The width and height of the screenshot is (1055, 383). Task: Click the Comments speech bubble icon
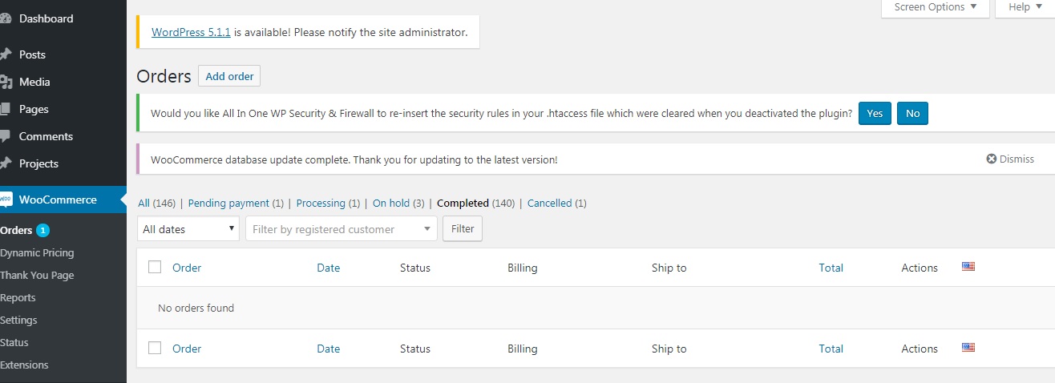click(6, 136)
